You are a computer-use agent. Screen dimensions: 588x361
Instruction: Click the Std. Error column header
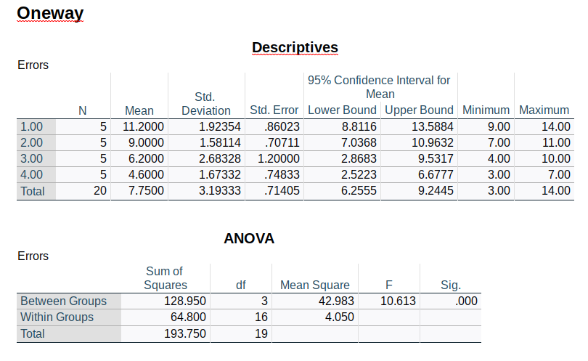[x=274, y=110]
